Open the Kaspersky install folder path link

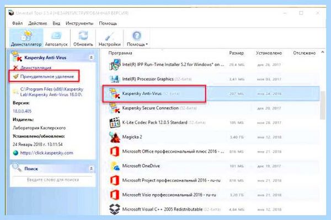52,92
